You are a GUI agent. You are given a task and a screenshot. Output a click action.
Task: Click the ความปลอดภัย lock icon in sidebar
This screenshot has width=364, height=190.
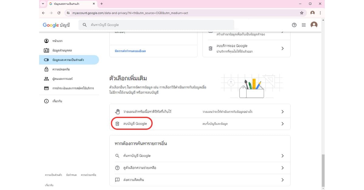(46, 69)
